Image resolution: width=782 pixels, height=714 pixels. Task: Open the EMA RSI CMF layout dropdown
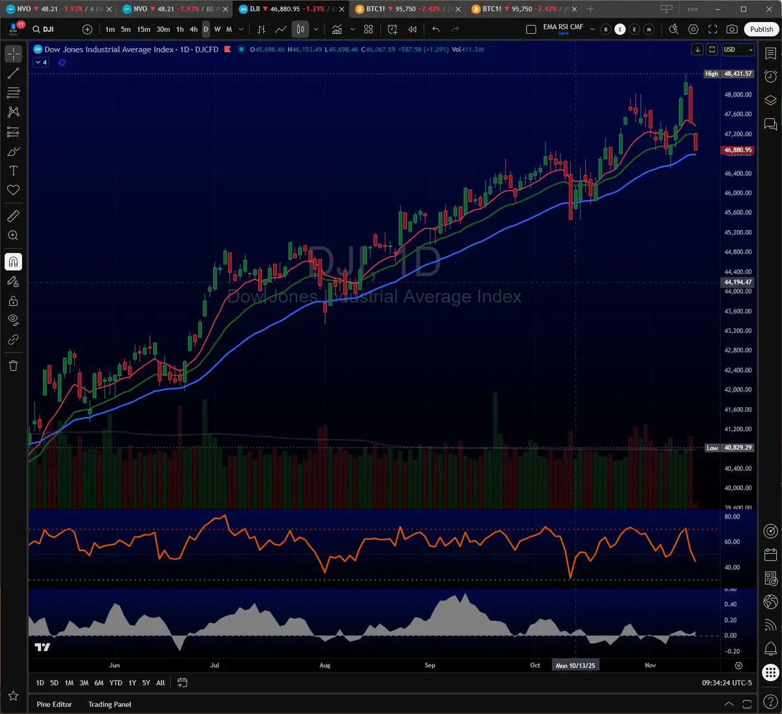[592, 29]
